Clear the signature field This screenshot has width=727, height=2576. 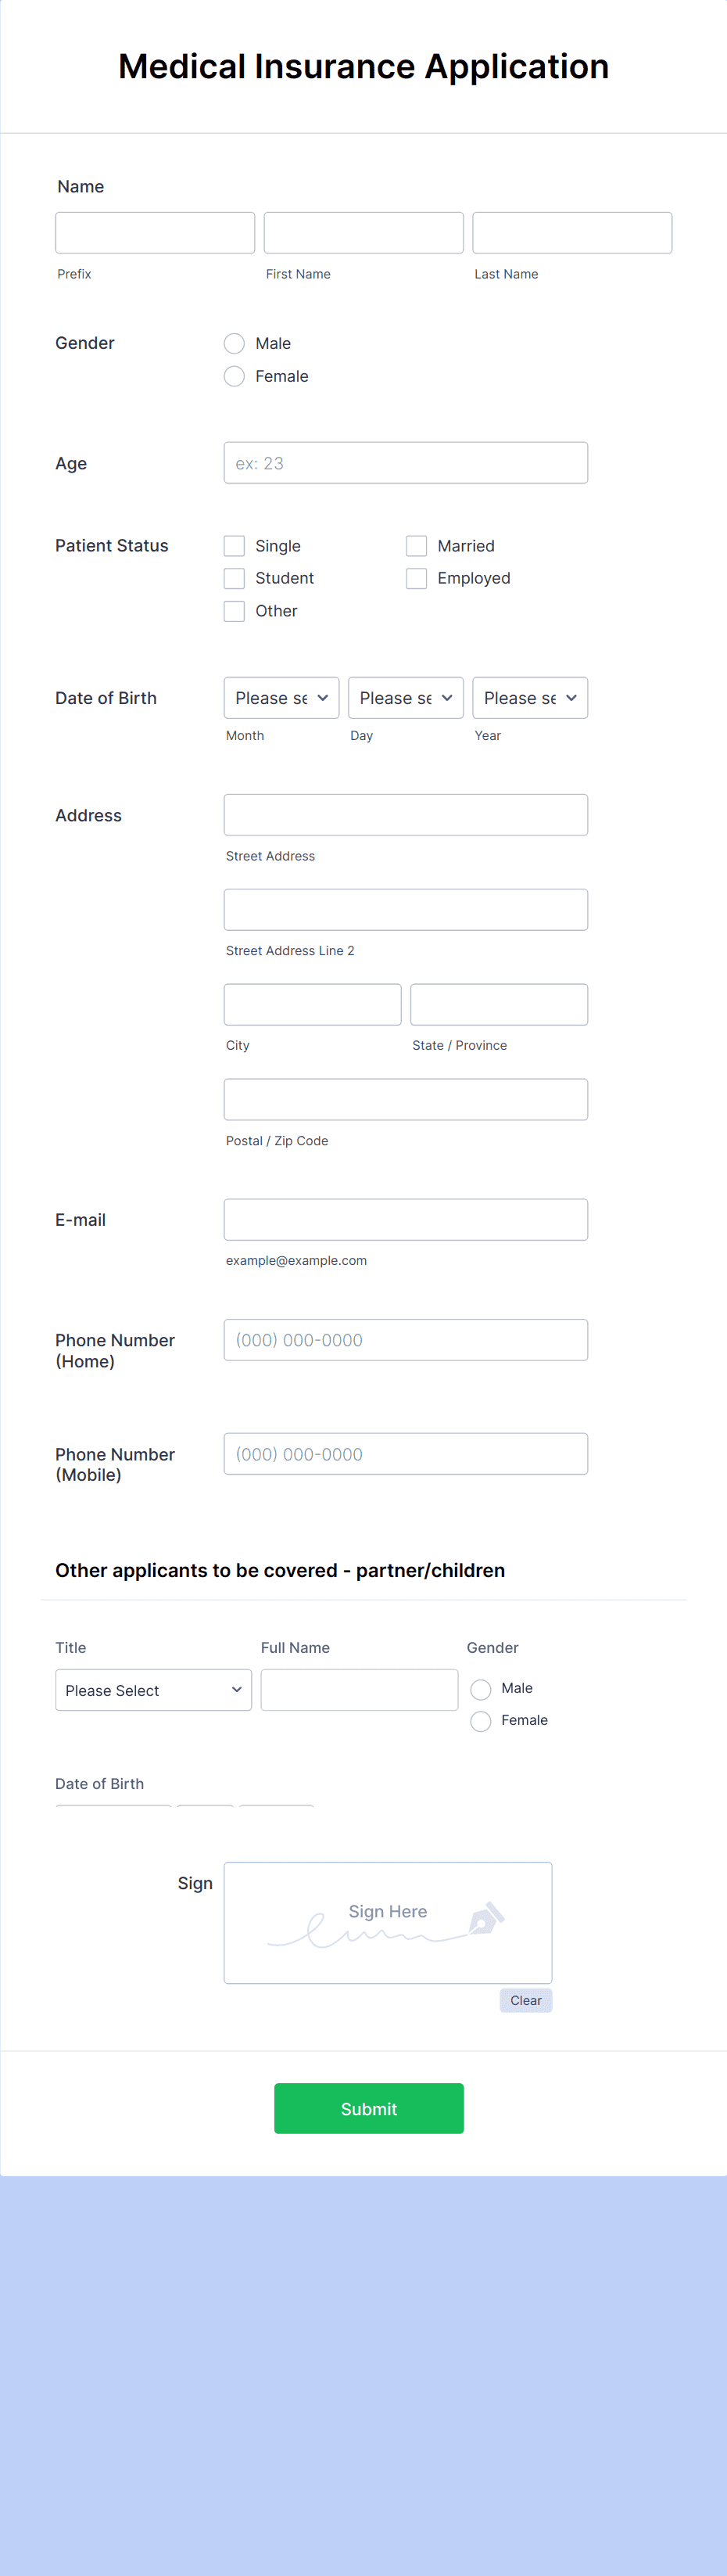pyautogui.click(x=525, y=2000)
